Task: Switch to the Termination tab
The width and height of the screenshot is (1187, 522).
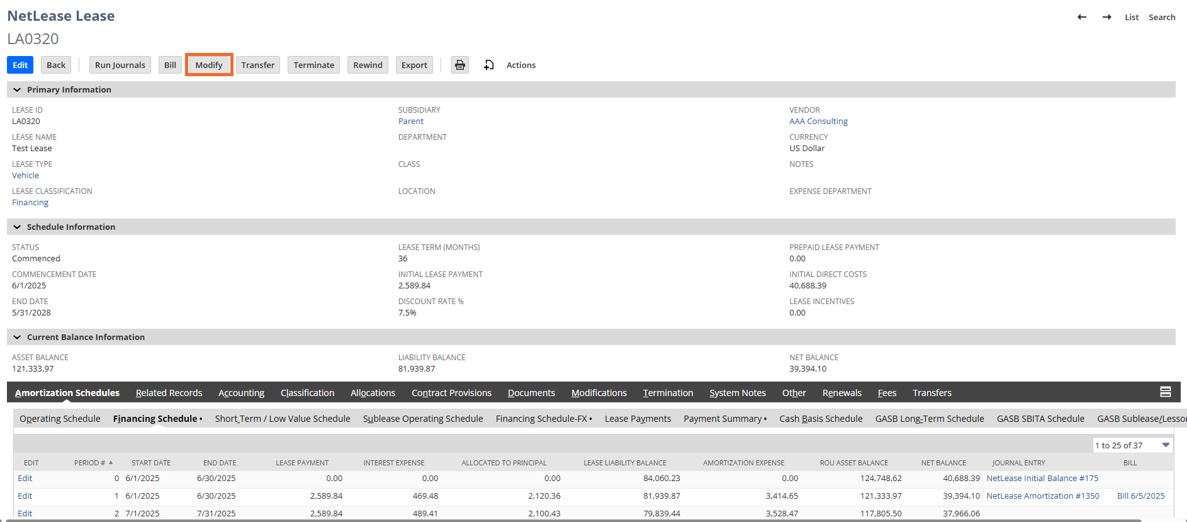Action: [668, 392]
